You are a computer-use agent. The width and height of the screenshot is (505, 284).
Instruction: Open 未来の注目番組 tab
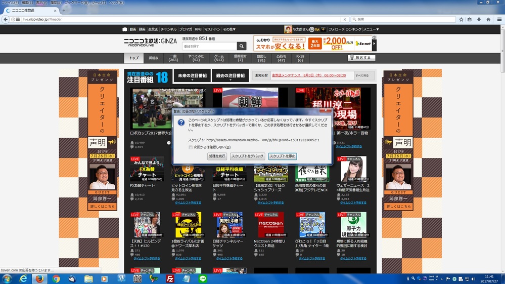192,76
